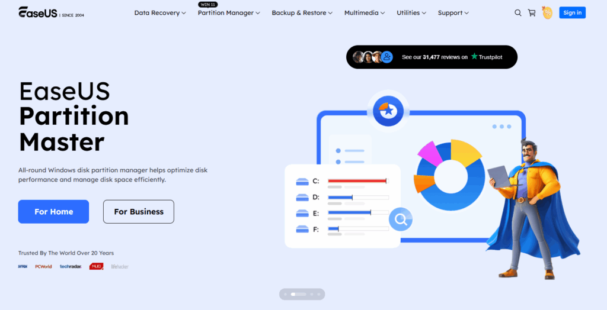This screenshot has width=607, height=310.
Task: Click the pink segment of the donut chart
Action: (x=430, y=153)
